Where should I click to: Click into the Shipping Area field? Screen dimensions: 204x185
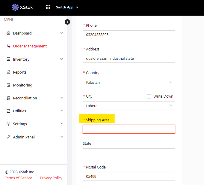coord(129,129)
